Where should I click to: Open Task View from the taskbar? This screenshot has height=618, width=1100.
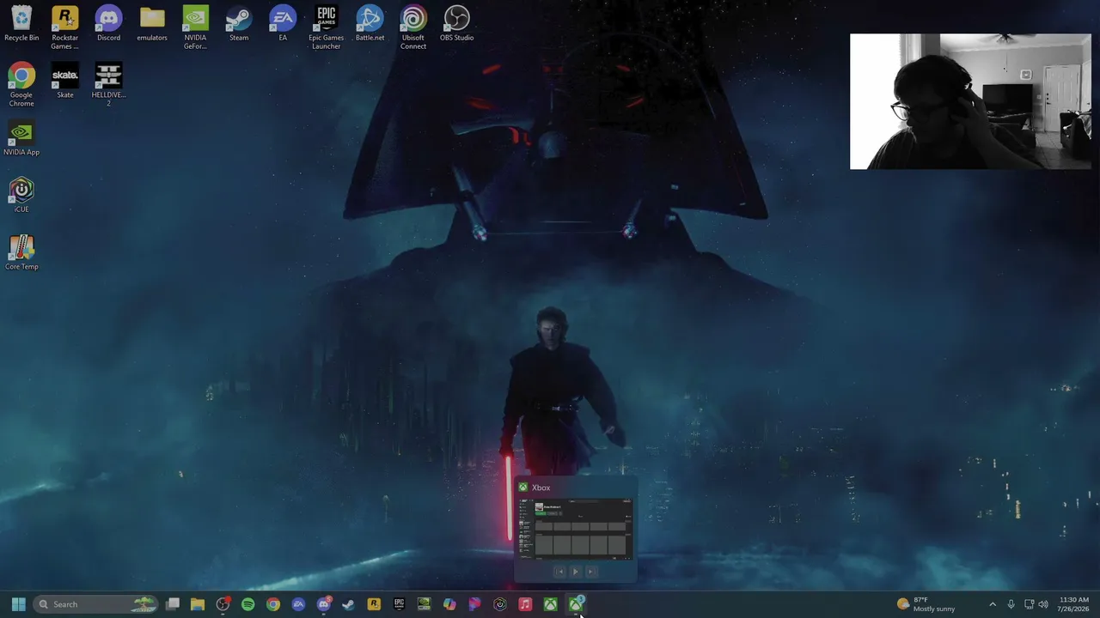point(173,604)
